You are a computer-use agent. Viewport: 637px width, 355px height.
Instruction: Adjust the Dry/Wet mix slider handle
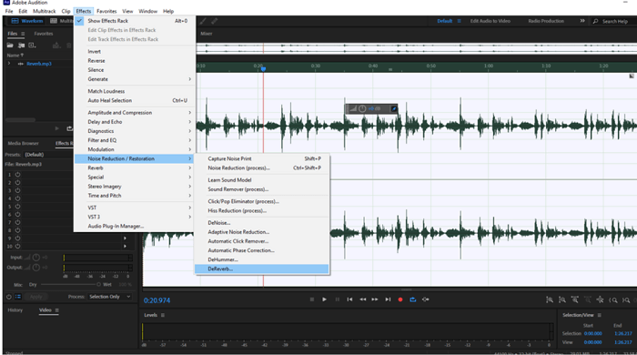pyautogui.click(x=98, y=284)
